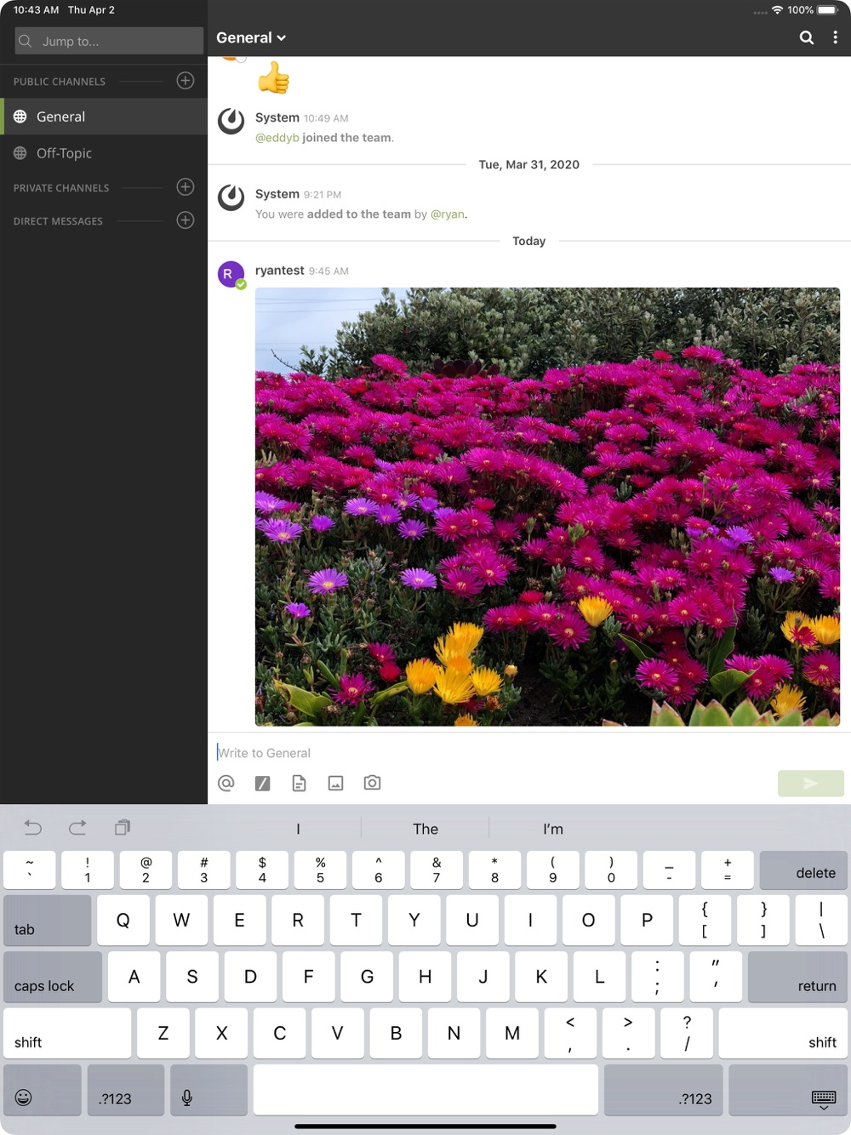Image resolution: width=851 pixels, height=1135 pixels.
Task: Expand the General channel dropdown
Action: [251, 37]
